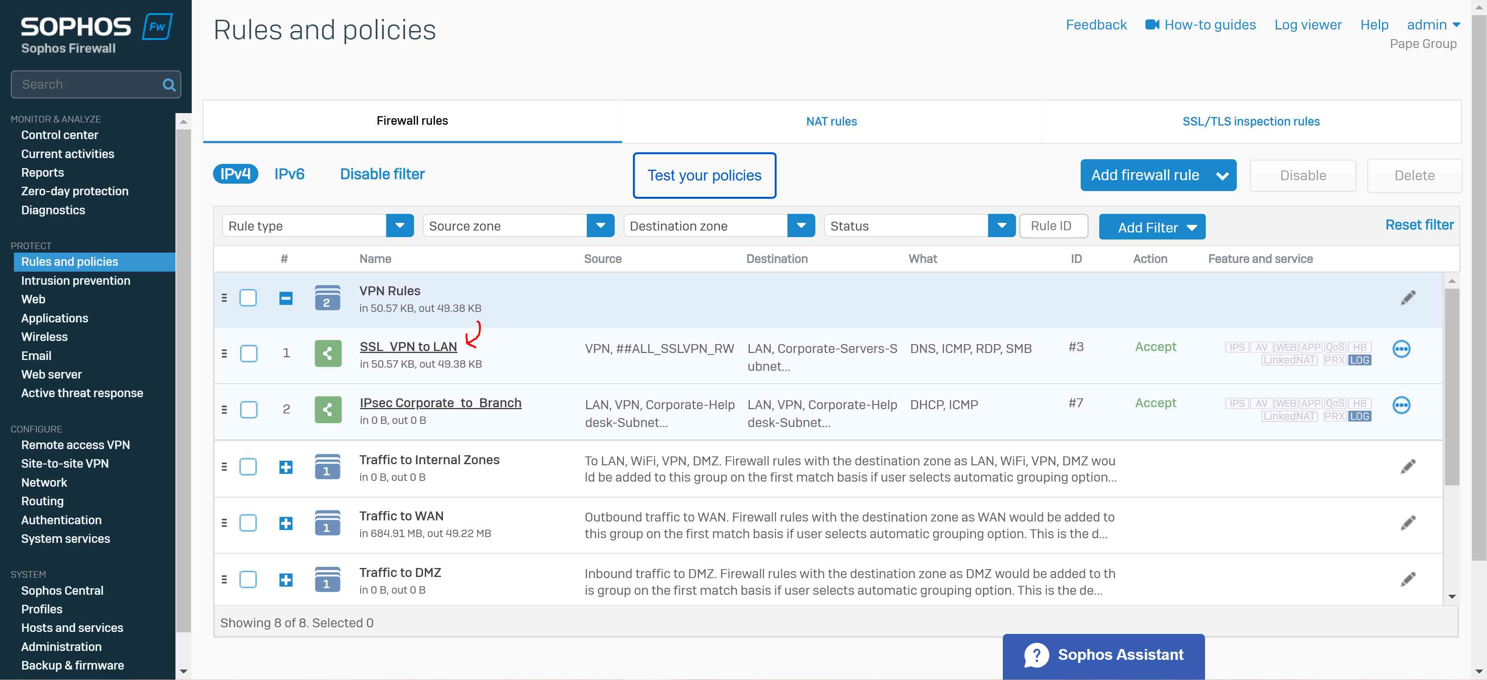
Task: Click Traffic to DMZ folder icon
Action: (x=327, y=579)
